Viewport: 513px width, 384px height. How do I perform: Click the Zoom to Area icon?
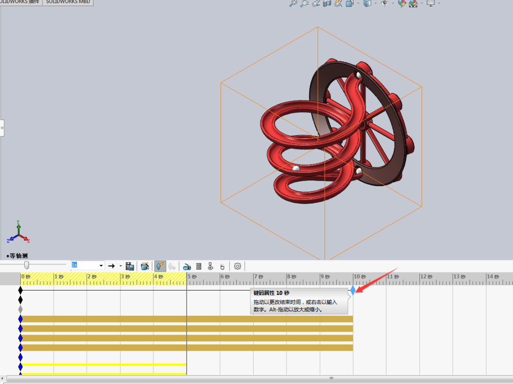tap(304, 3)
